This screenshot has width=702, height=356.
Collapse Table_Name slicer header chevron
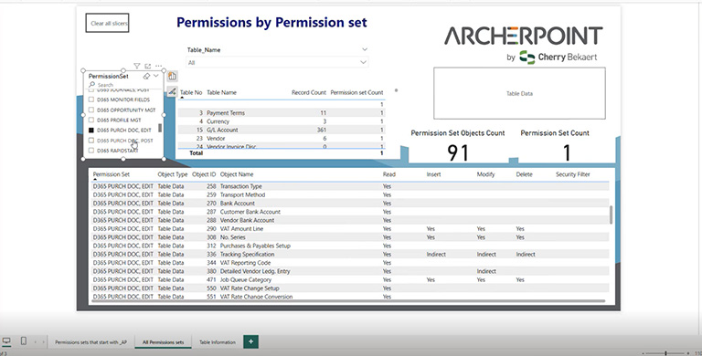[x=365, y=49]
